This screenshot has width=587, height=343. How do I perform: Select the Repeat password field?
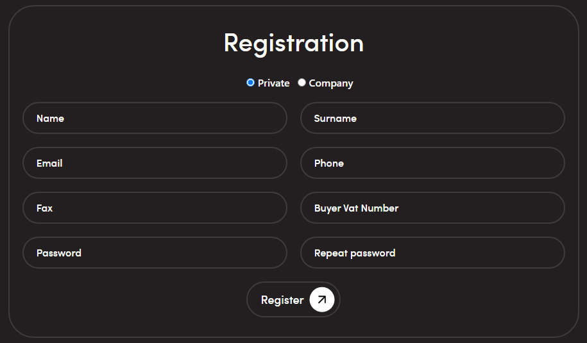tap(432, 253)
